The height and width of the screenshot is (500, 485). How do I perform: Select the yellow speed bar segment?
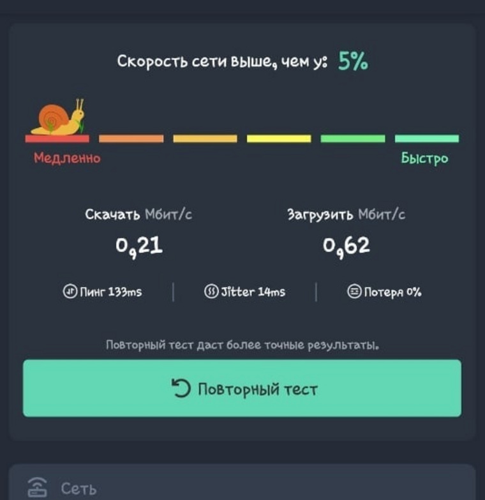279,139
